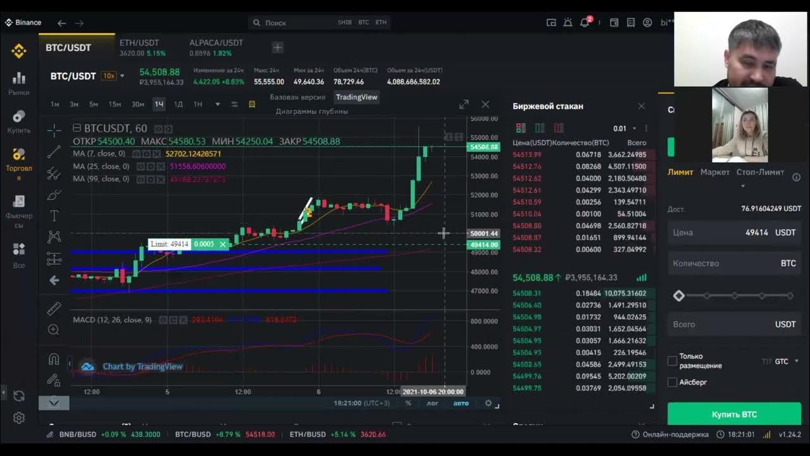This screenshot has width=810, height=456.
Task: Open order book more options menu
Action: tap(645, 128)
